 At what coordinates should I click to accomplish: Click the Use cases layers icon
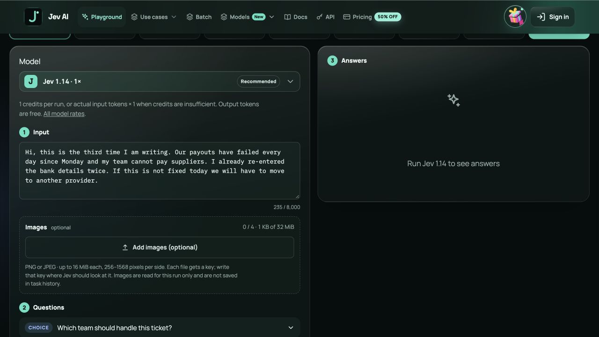[x=134, y=17]
